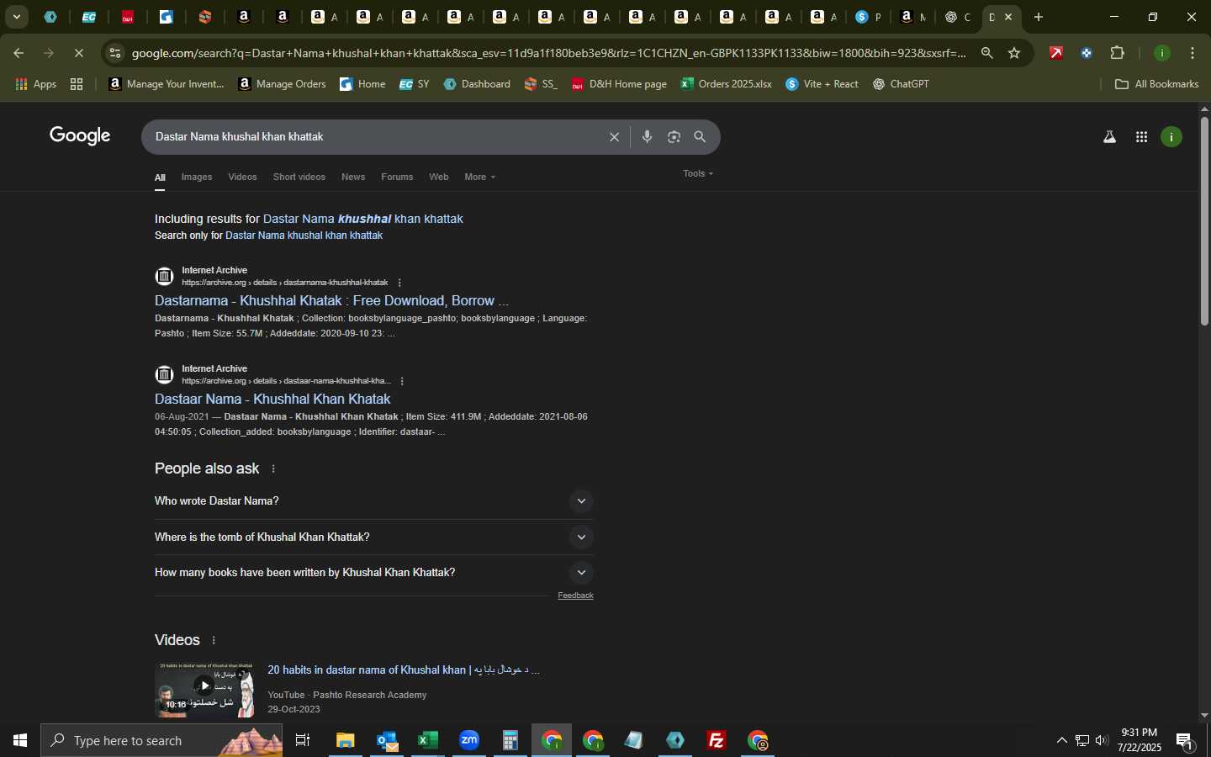Viewport: 1211px width, 757px height.
Task: Open a new browser tab
Action: 1039,17
